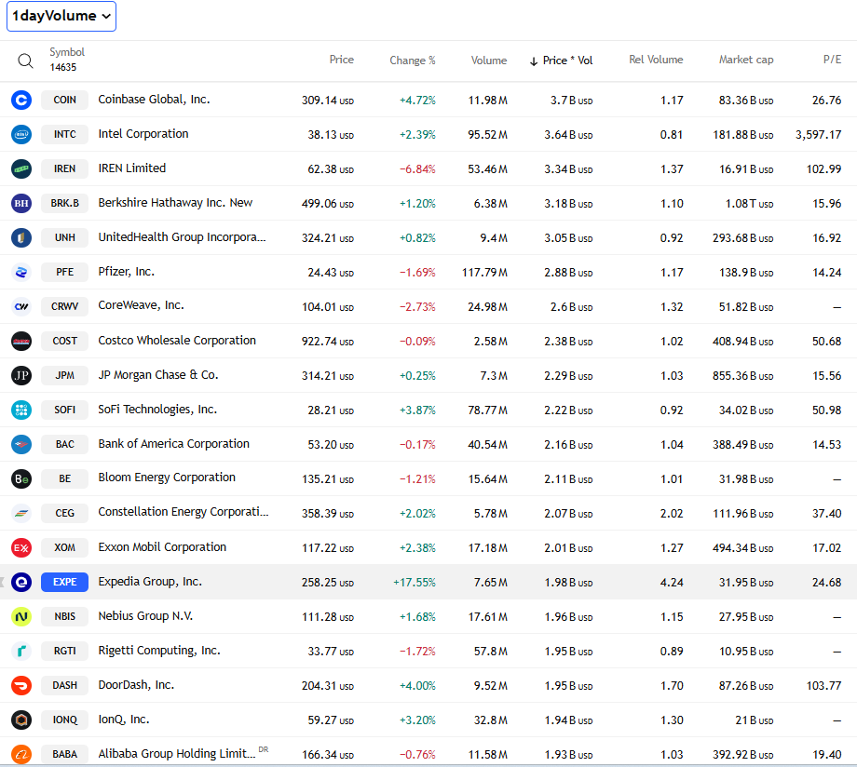Sort by the Rel Volume column header

click(x=656, y=60)
